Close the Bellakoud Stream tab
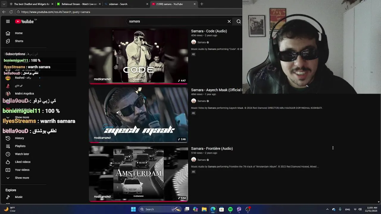 [x=100, y=4]
